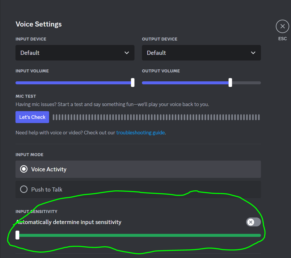Open the Output Device dropdown
The image size is (291, 258).
click(201, 53)
